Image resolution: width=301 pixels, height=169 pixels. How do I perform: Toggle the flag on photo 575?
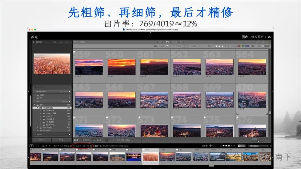click(x=205, y=117)
